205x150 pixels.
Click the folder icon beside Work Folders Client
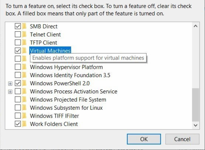(24, 124)
